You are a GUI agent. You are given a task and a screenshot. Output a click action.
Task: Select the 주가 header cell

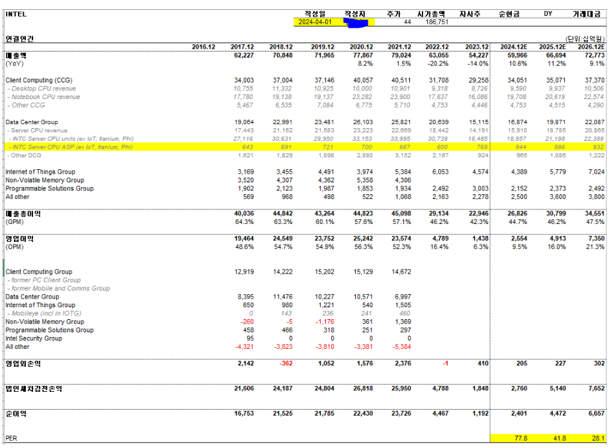pyautogui.click(x=393, y=14)
